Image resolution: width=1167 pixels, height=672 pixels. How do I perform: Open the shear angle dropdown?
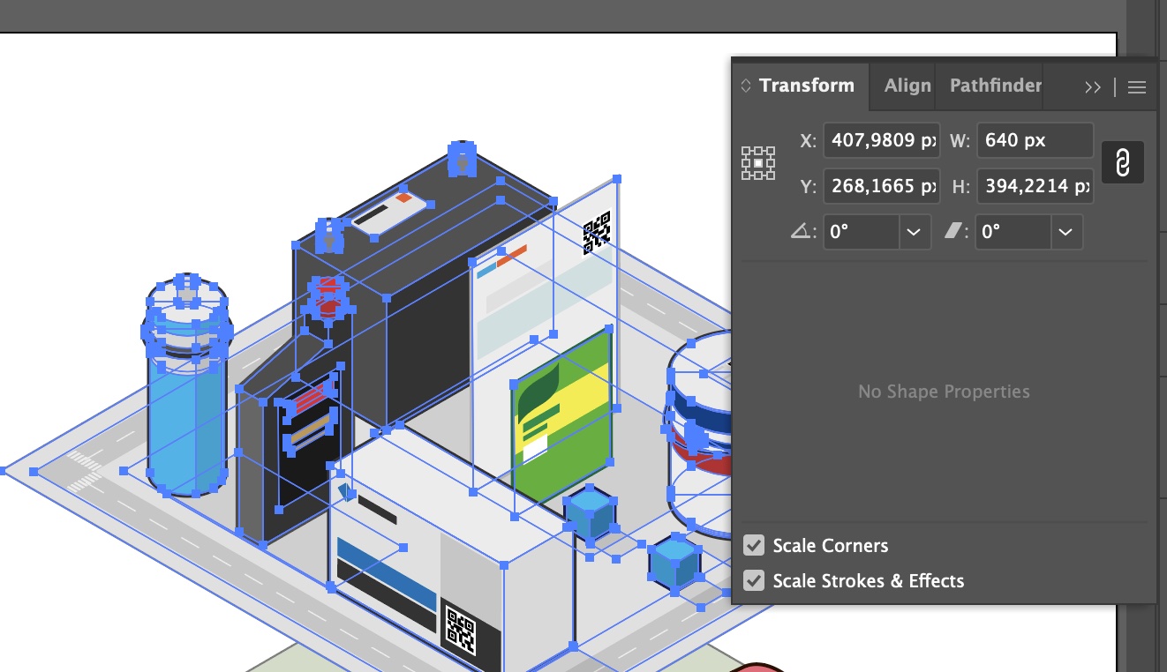1065,232
